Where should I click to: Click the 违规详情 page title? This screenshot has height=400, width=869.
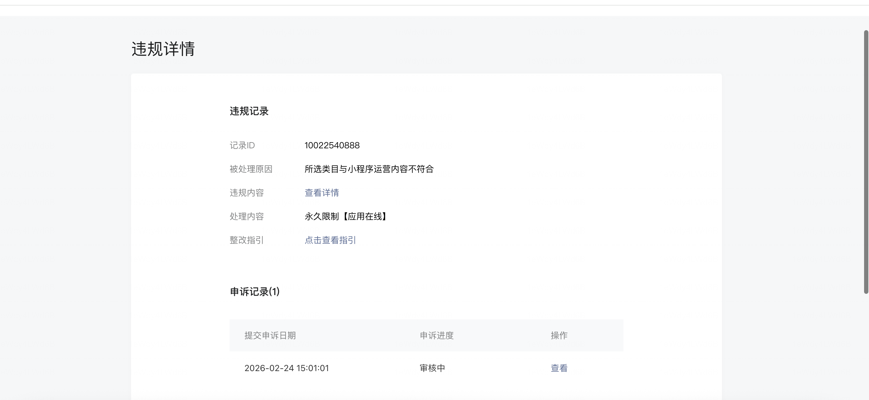(x=163, y=49)
